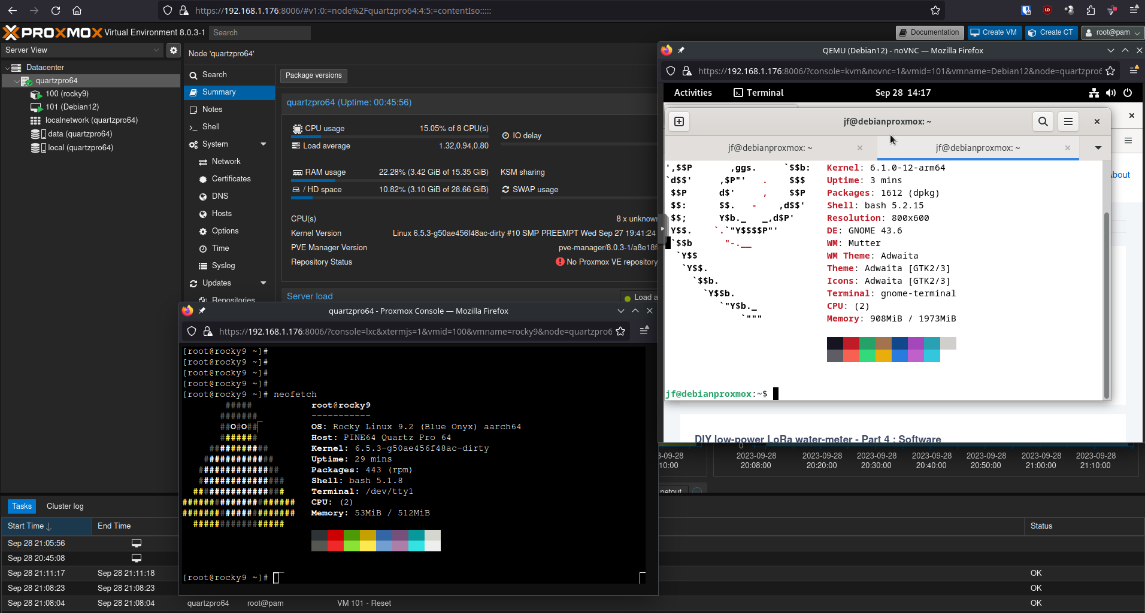Select 101 (Debian12) VM in tree

[72, 107]
